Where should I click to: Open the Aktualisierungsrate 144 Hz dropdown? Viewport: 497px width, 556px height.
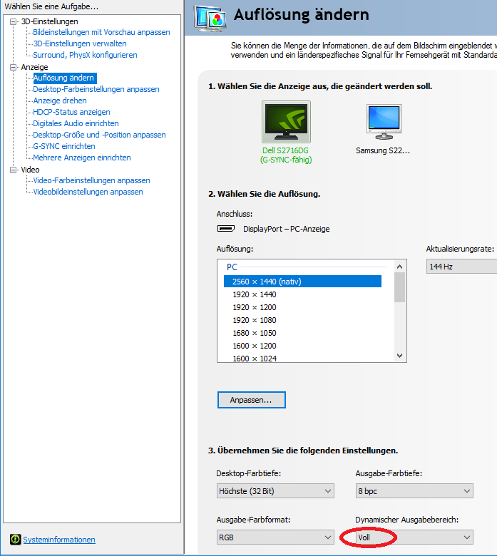(x=461, y=267)
